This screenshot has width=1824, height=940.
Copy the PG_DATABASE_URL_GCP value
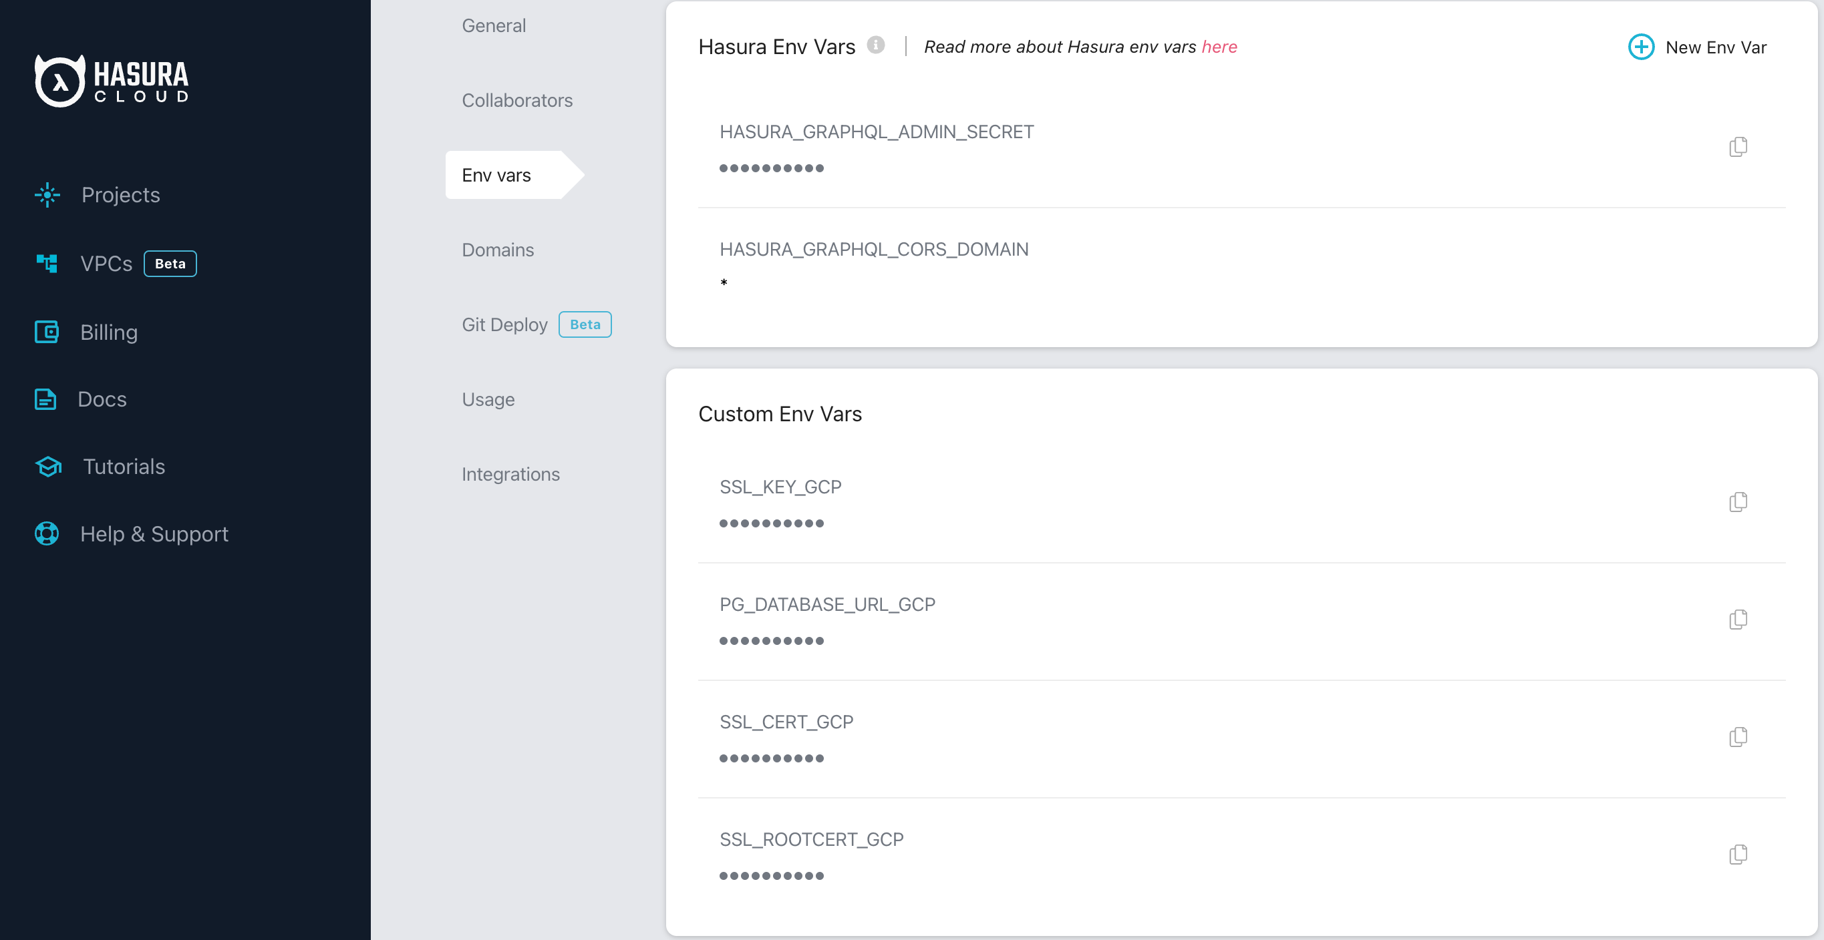coord(1739,620)
